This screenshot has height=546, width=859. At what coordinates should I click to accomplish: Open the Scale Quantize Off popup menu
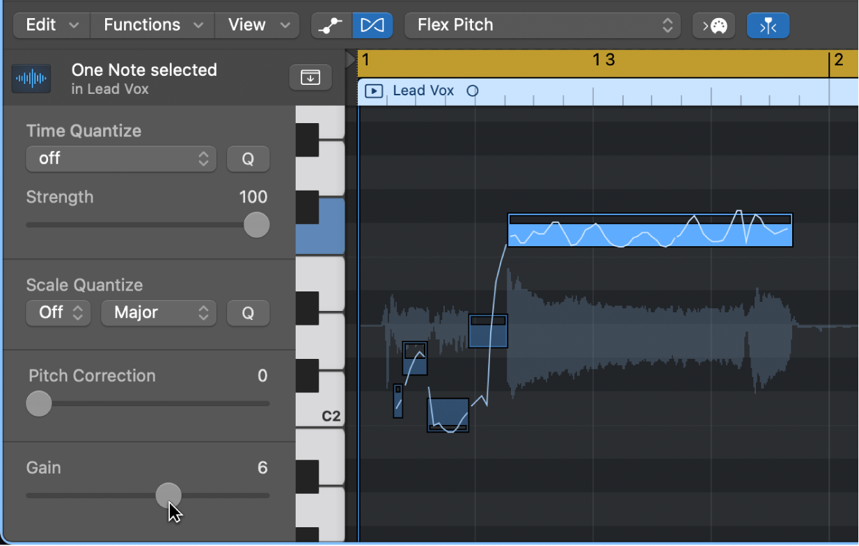pos(58,313)
